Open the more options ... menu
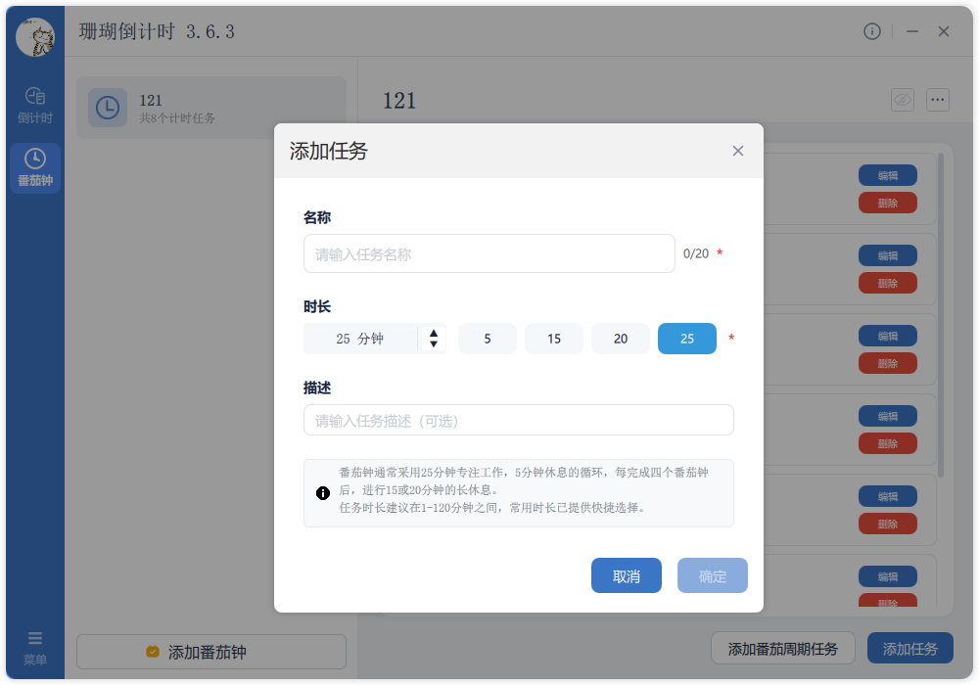 click(x=937, y=99)
